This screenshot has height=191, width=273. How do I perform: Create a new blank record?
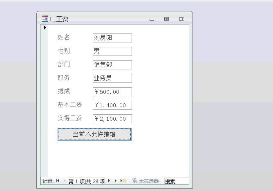coord(123,181)
